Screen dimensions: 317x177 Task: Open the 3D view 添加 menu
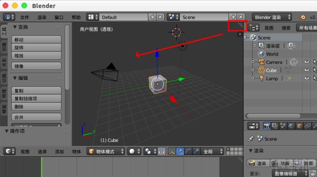pyautogui.click(x=59, y=152)
